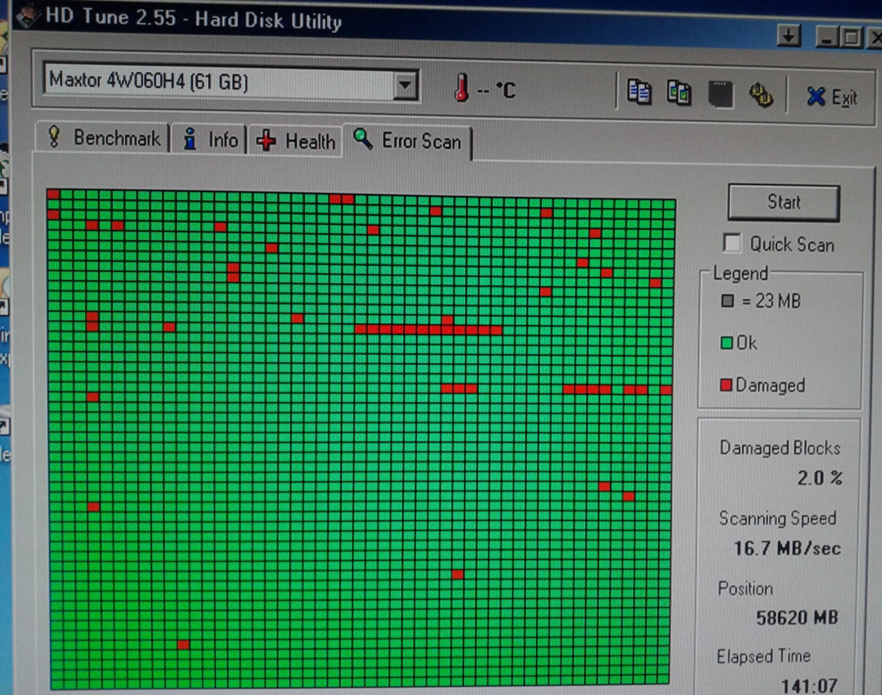Click the Exit button label

pos(845,98)
